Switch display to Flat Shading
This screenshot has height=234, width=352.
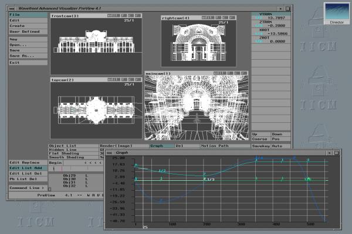[73, 153]
